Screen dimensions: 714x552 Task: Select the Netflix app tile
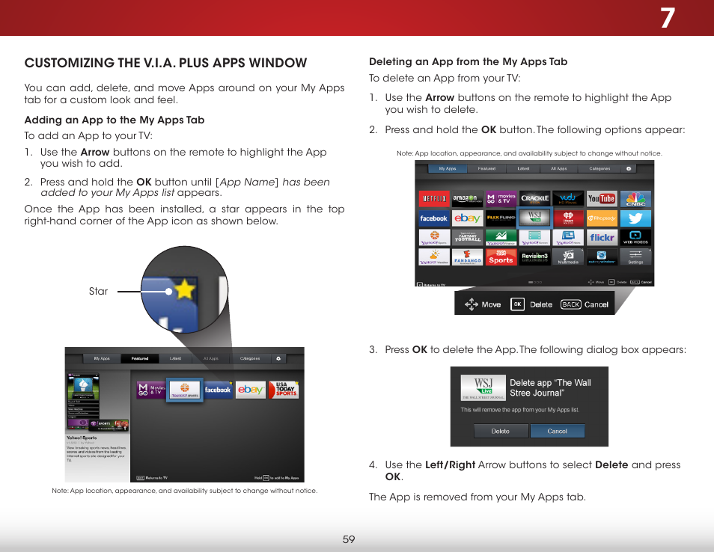click(x=433, y=199)
